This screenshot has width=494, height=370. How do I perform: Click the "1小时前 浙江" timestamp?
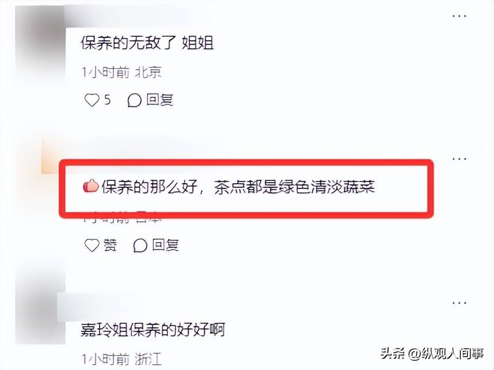click(121, 359)
